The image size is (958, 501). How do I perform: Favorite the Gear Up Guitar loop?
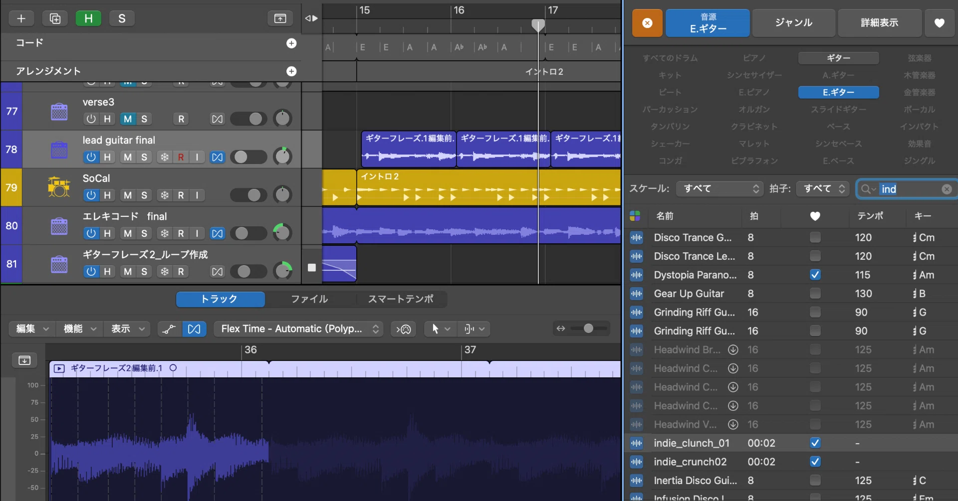click(x=815, y=293)
